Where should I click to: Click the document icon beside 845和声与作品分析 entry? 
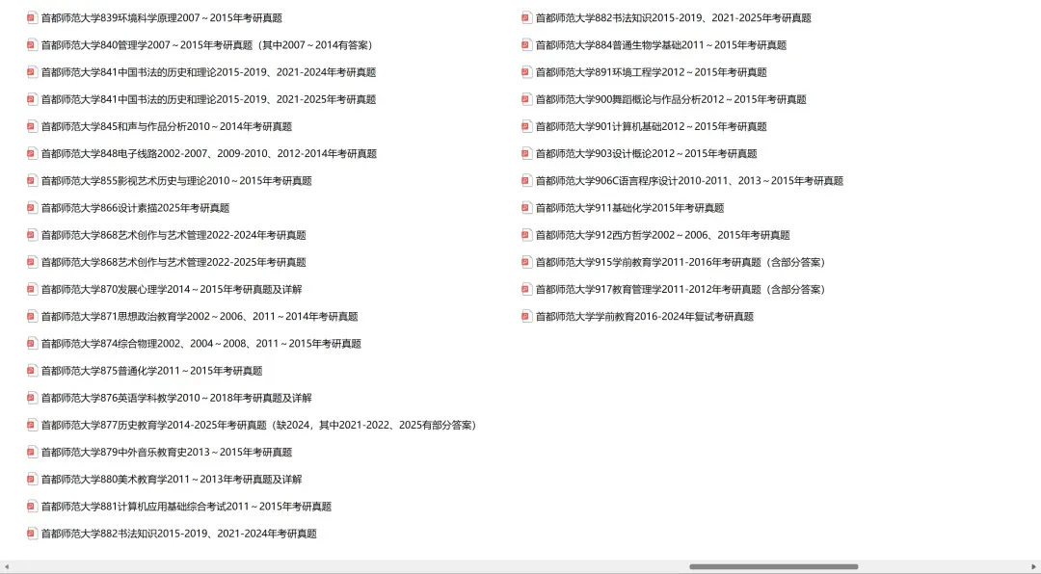(x=32, y=125)
